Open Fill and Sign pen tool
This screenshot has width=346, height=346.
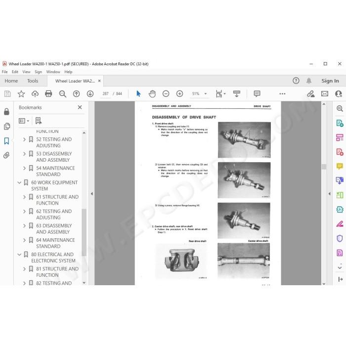(340, 224)
